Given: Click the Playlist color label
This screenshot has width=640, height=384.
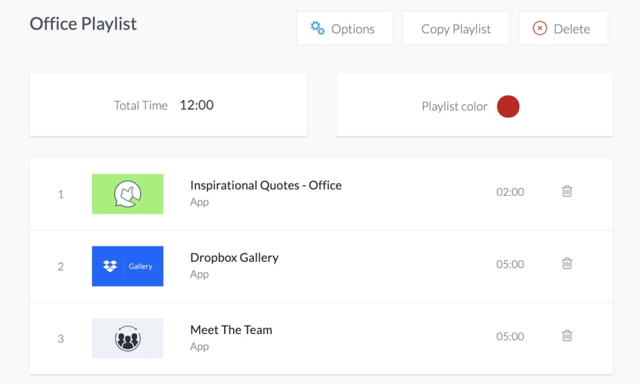Looking at the screenshot, I should click(454, 106).
